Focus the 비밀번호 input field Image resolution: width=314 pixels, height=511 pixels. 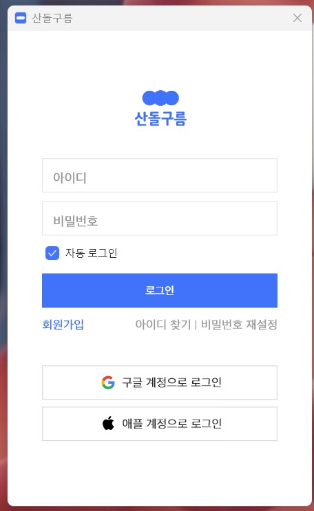click(160, 218)
